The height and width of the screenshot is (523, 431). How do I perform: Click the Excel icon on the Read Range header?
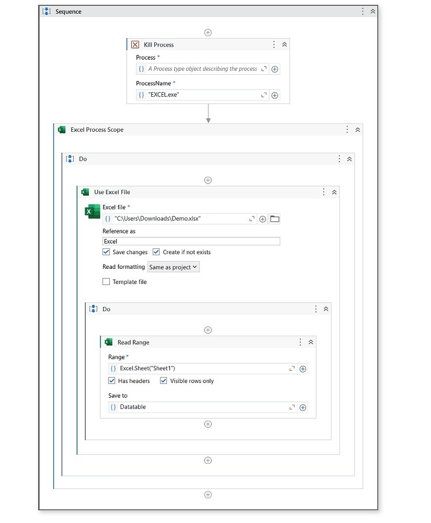tap(108, 342)
